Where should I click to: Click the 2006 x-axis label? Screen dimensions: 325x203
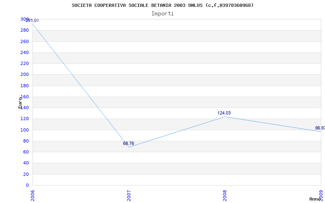point(33,196)
